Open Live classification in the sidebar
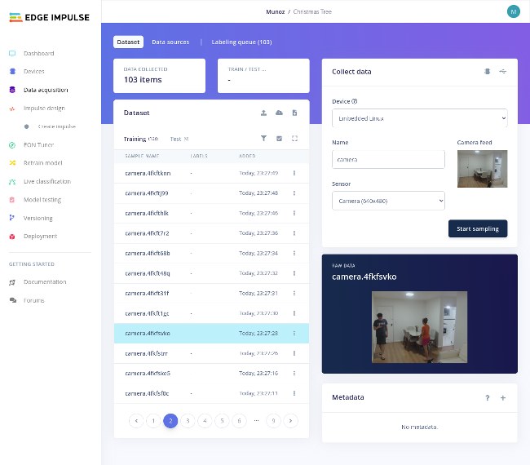Image resolution: width=530 pixels, height=465 pixels. tap(46, 182)
